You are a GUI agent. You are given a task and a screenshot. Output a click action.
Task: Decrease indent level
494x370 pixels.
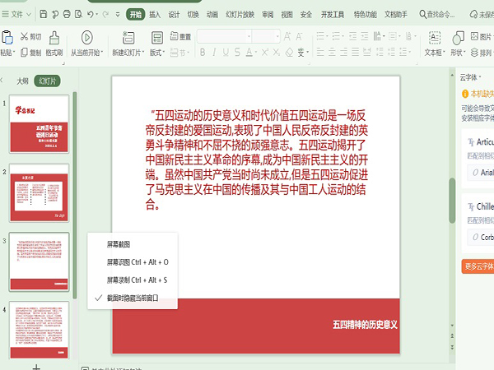click(353, 36)
